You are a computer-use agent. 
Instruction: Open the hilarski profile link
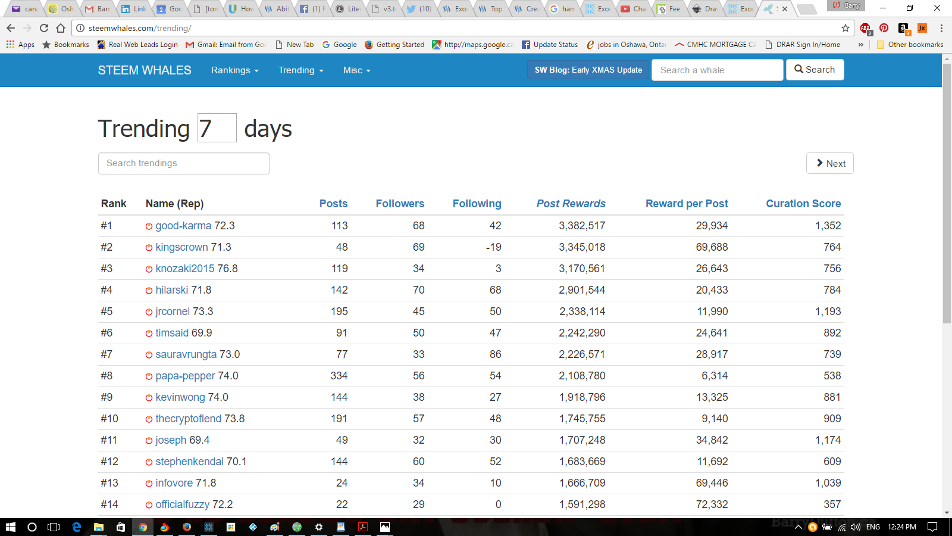[x=172, y=290]
